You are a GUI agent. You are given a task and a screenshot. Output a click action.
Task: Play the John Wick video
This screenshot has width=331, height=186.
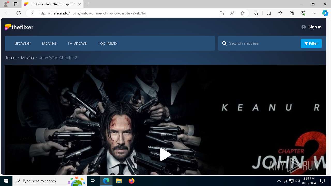point(165,154)
